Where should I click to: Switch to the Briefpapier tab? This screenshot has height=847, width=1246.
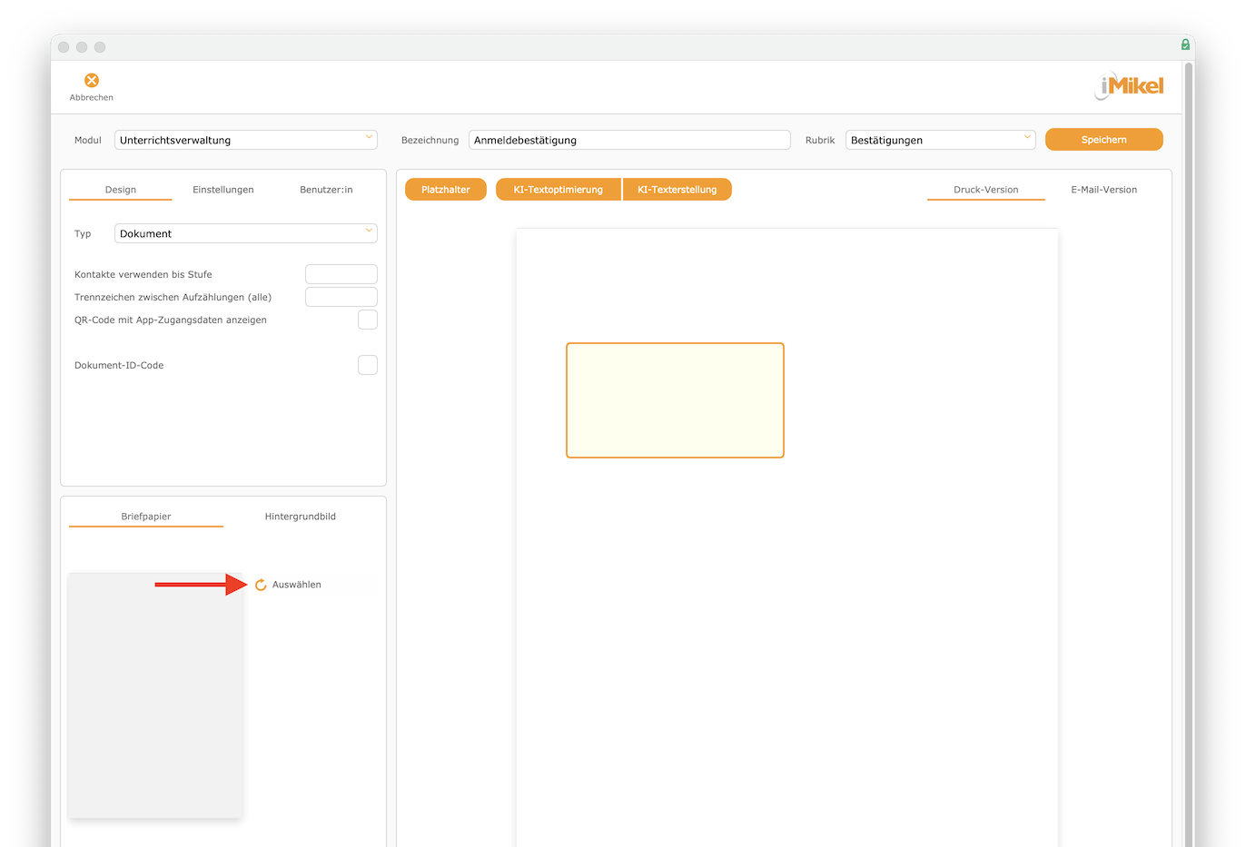tap(146, 517)
